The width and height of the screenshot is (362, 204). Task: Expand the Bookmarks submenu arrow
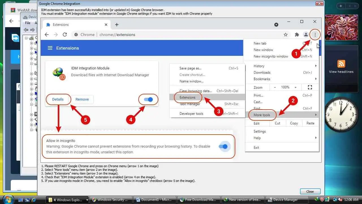pyautogui.click(x=316, y=79)
